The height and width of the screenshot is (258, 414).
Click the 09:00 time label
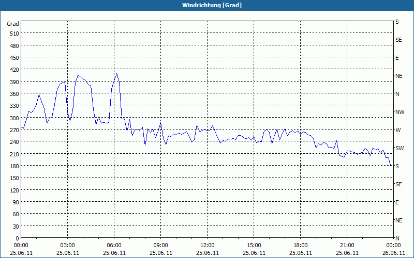click(160, 246)
